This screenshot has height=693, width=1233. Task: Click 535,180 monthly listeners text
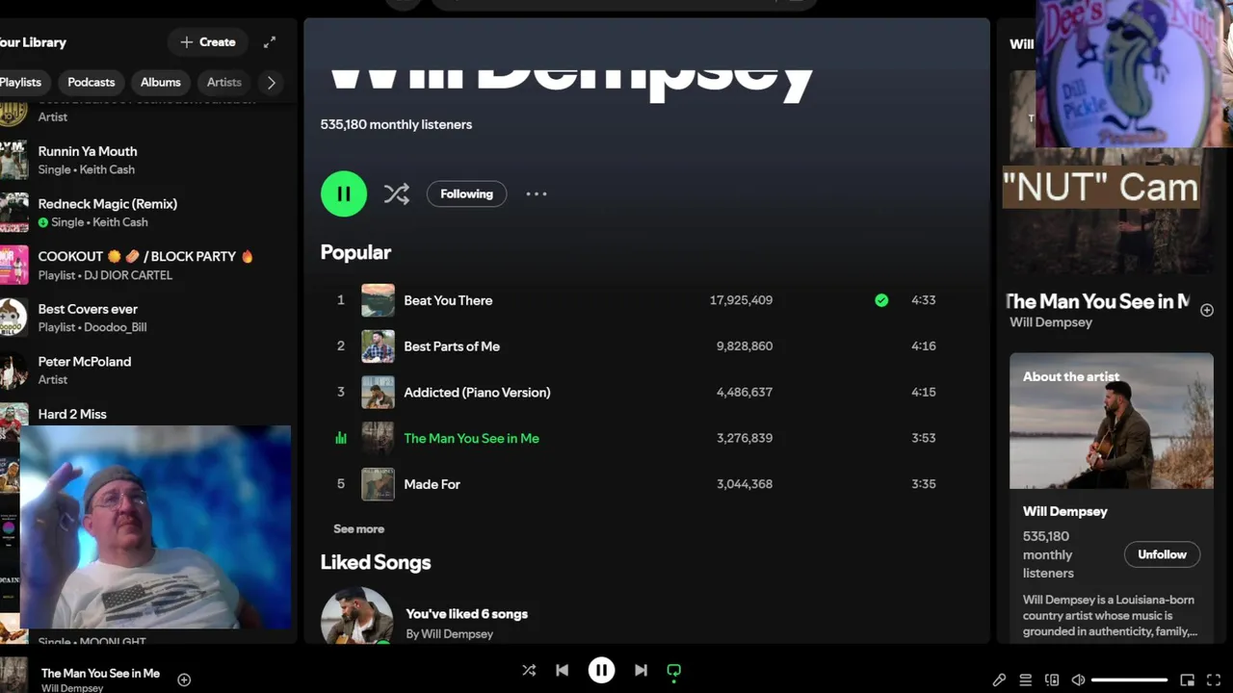pos(396,124)
